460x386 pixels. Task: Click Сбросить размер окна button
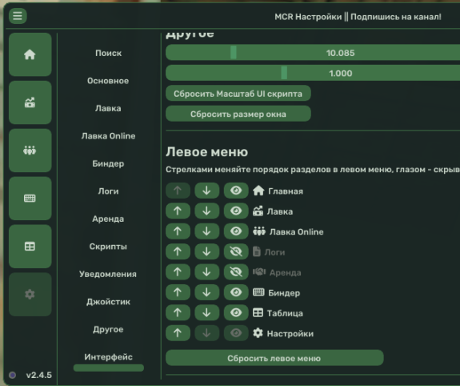[238, 114]
